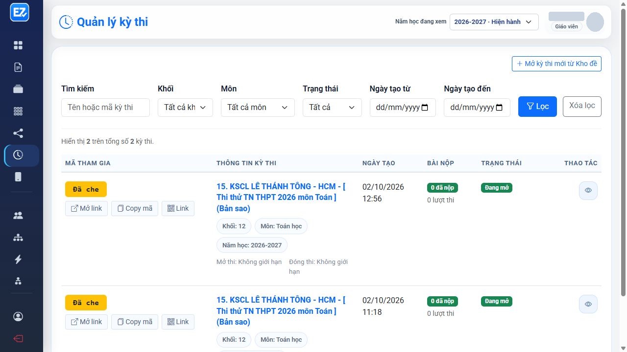Open the 11:18 exam title link
627x352 pixels.
click(x=281, y=311)
